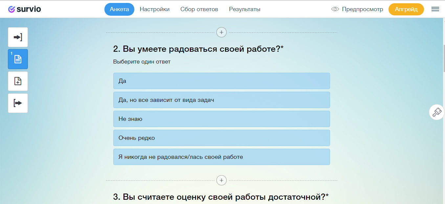445x204 pixels.
Task: Open the survey ending page icon
Action: (x=18, y=103)
